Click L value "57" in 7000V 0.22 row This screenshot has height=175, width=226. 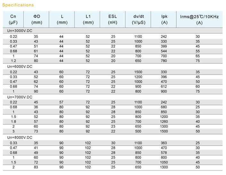pyautogui.click(x=61, y=102)
